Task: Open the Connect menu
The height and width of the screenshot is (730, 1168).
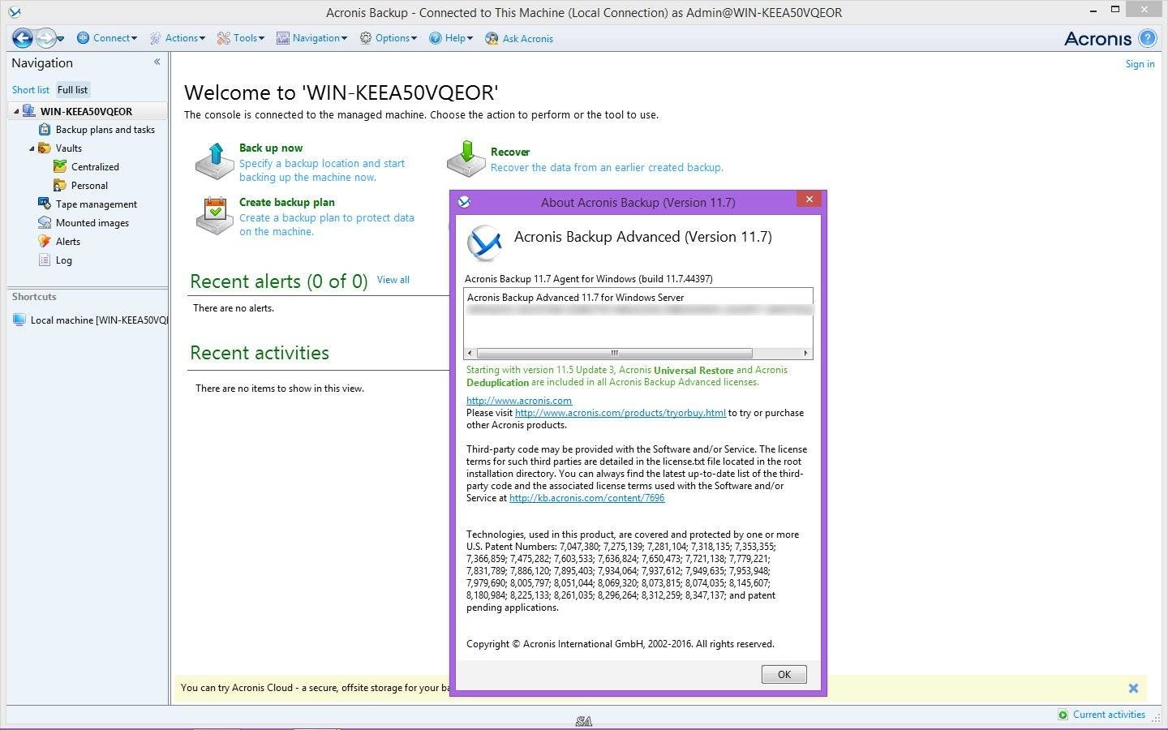Action: coord(107,38)
